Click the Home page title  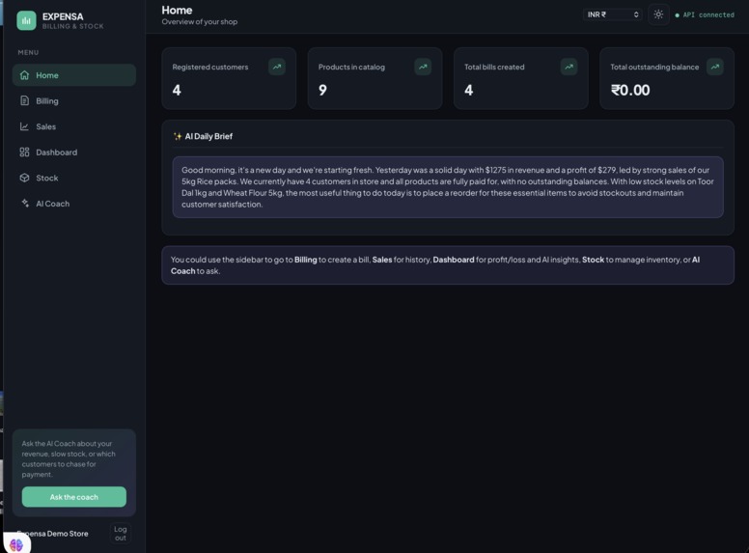point(177,10)
